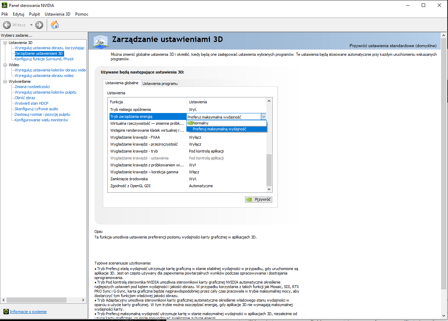Click settings list scroll down arrow
448x321 pixels.
point(269,189)
